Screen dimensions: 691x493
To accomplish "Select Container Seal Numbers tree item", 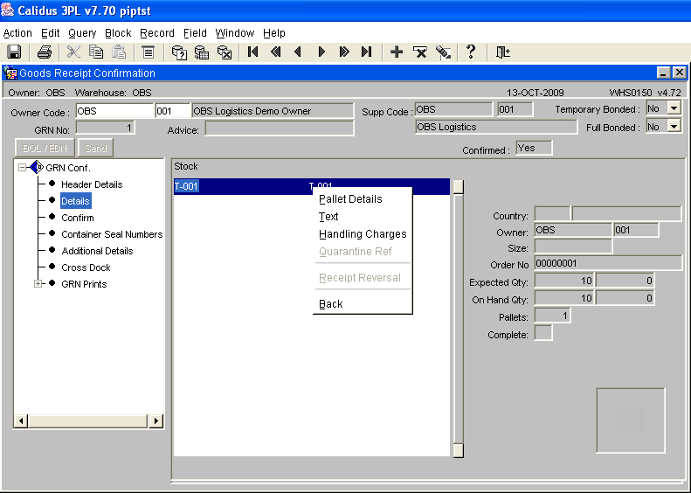I will pos(112,234).
